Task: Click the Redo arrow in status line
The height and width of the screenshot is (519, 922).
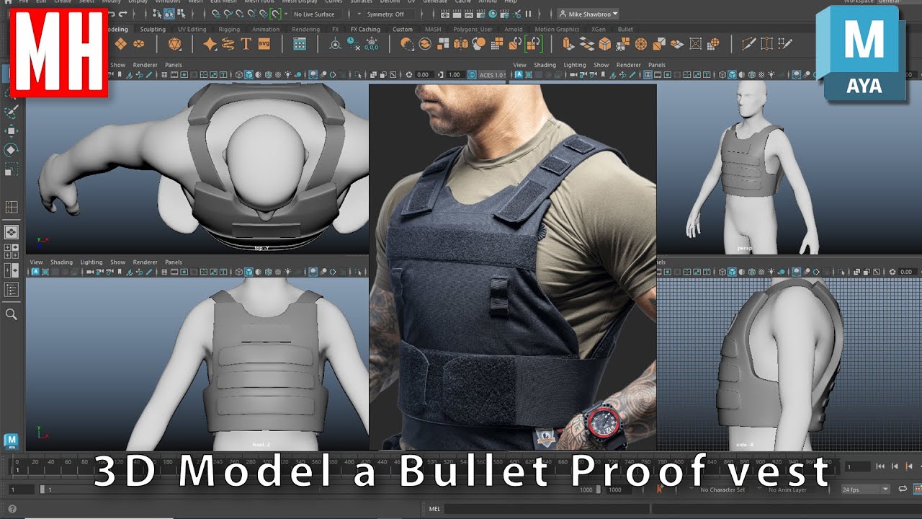Action: [122, 14]
